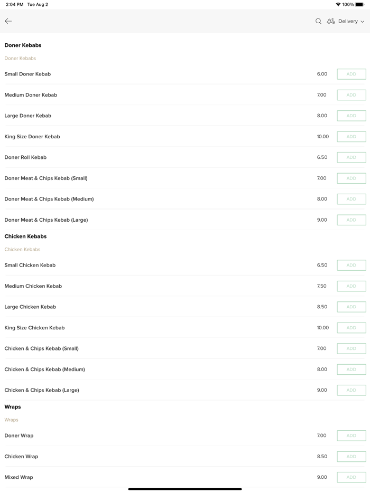Image resolution: width=370 pixels, height=493 pixels.
Task: Tap the Chicken Kebabs section heading
Action: click(x=25, y=236)
